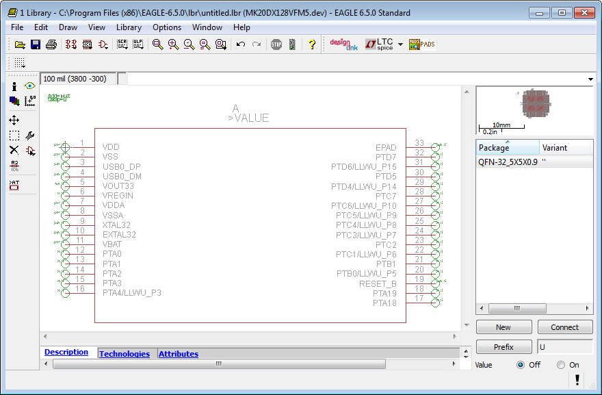Click the Show eye icon
This screenshot has width=602, height=395.
point(29,86)
